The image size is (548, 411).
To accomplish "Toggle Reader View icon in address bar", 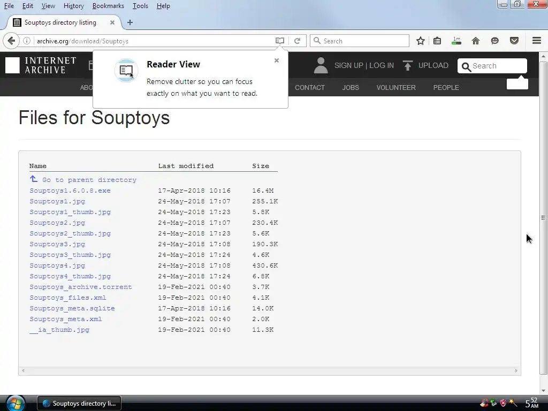I will [279, 41].
